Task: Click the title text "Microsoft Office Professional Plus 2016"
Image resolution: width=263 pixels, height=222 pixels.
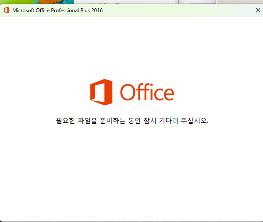Action: coord(57,11)
